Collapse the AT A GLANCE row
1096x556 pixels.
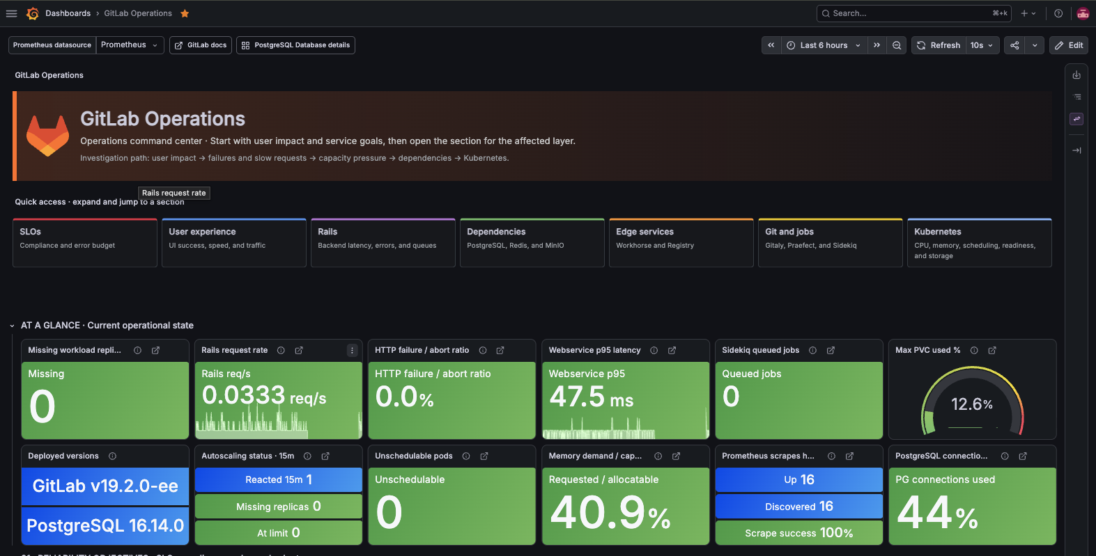[12, 326]
